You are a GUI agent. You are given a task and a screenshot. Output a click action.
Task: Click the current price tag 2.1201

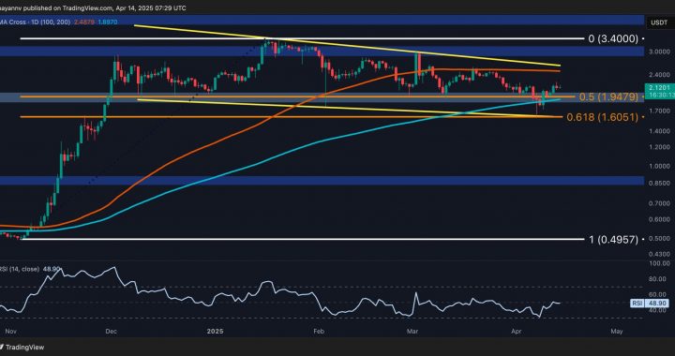click(659, 87)
